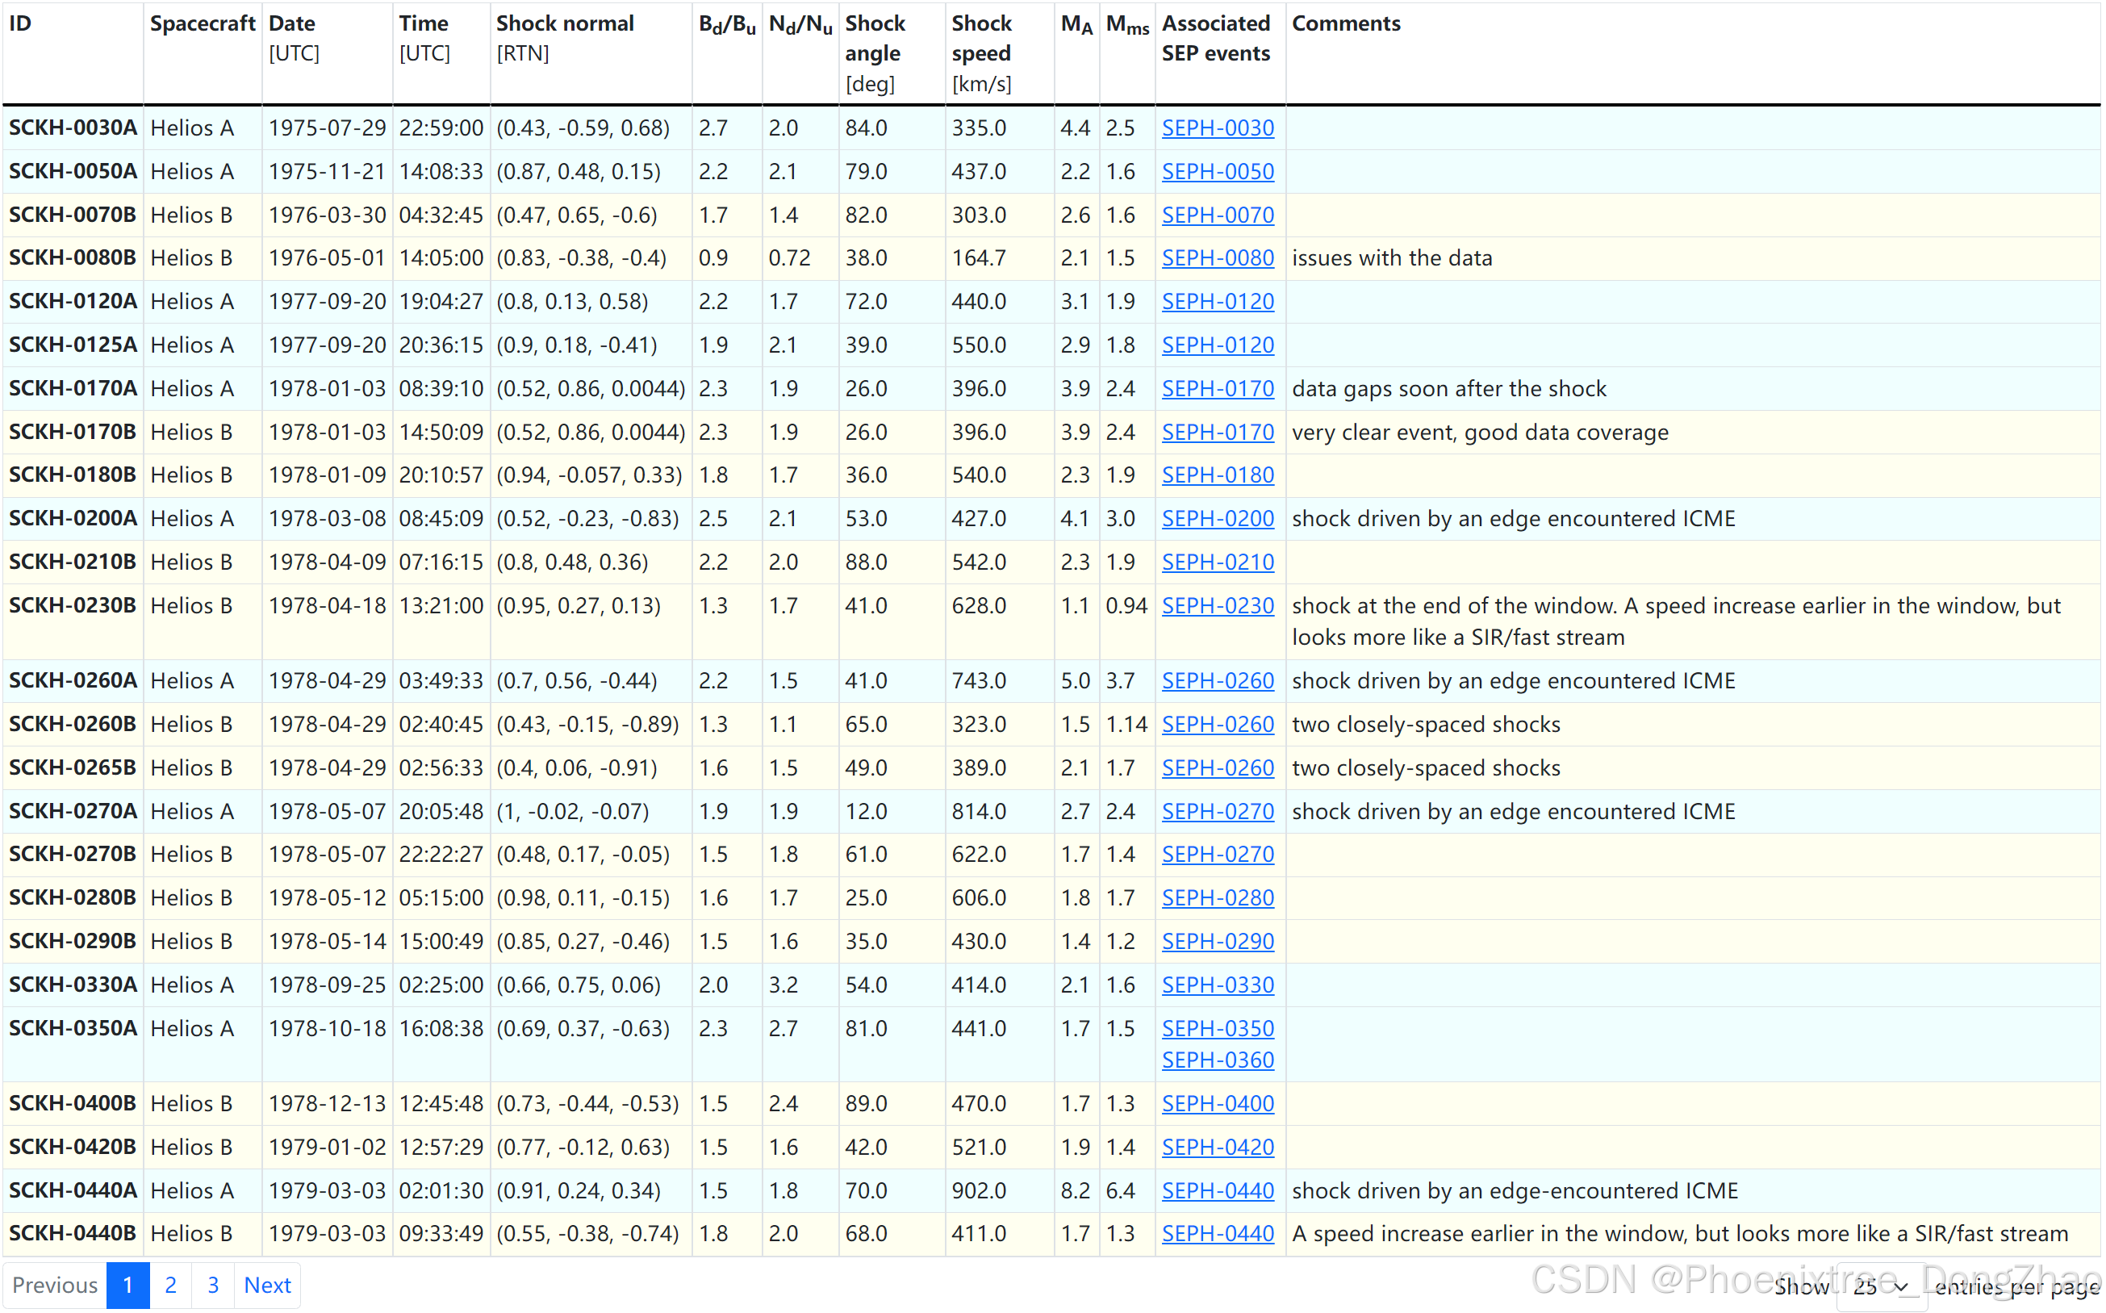Go to page 2 of table
2106x1313 pixels.
coord(170,1284)
